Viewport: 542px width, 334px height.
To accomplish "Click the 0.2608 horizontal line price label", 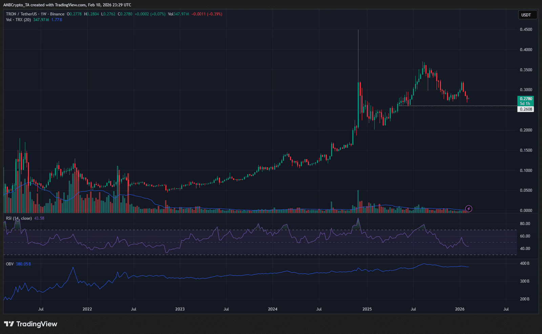I will click(526, 109).
